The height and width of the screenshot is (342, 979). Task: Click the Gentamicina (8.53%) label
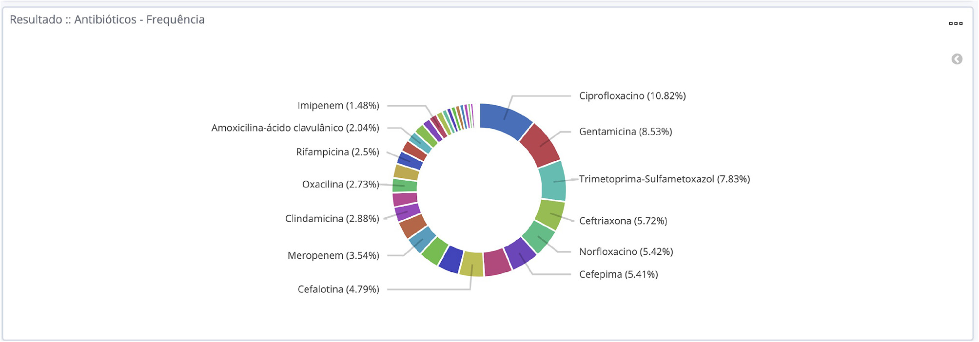coord(625,132)
